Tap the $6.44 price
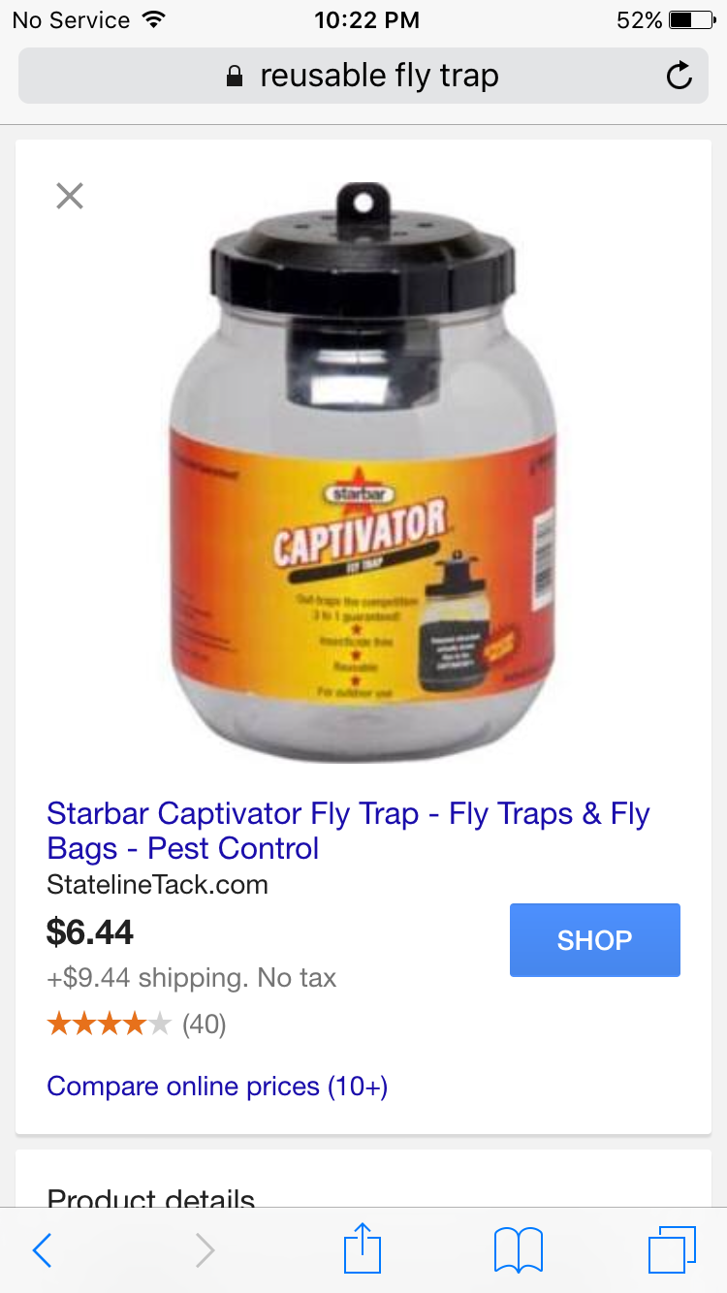Image resolution: width=727 pixels, height=1293 pixels. click(90, 932)
